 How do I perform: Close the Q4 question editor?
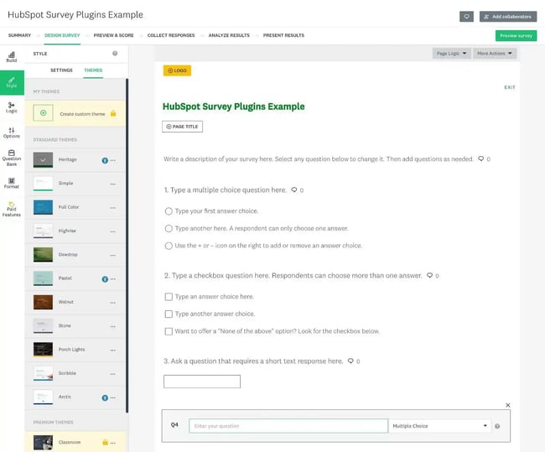[508, 405]
